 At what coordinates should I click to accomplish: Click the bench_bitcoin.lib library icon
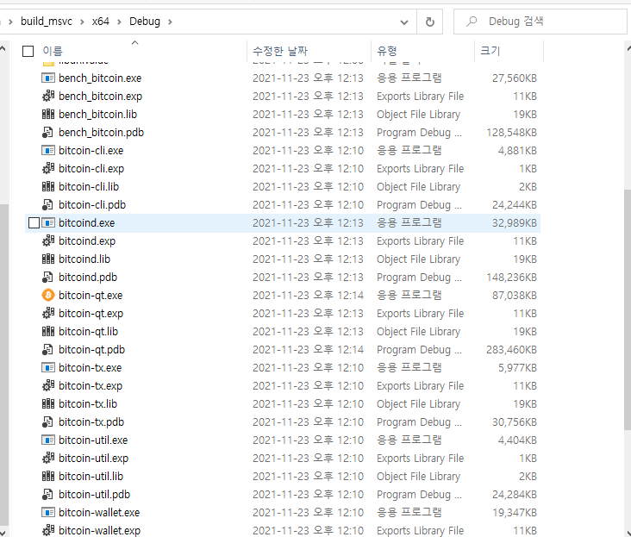(x=48, y=114)
